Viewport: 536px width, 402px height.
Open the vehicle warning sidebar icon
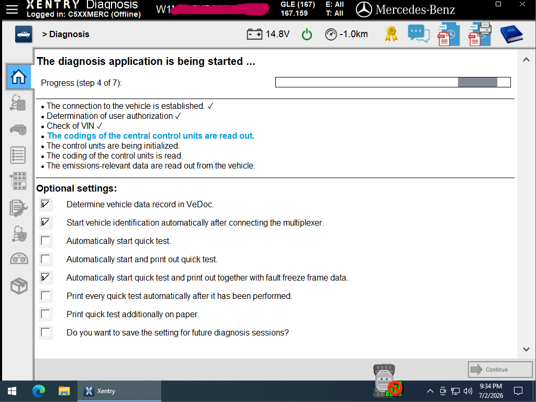pos(18,130)
